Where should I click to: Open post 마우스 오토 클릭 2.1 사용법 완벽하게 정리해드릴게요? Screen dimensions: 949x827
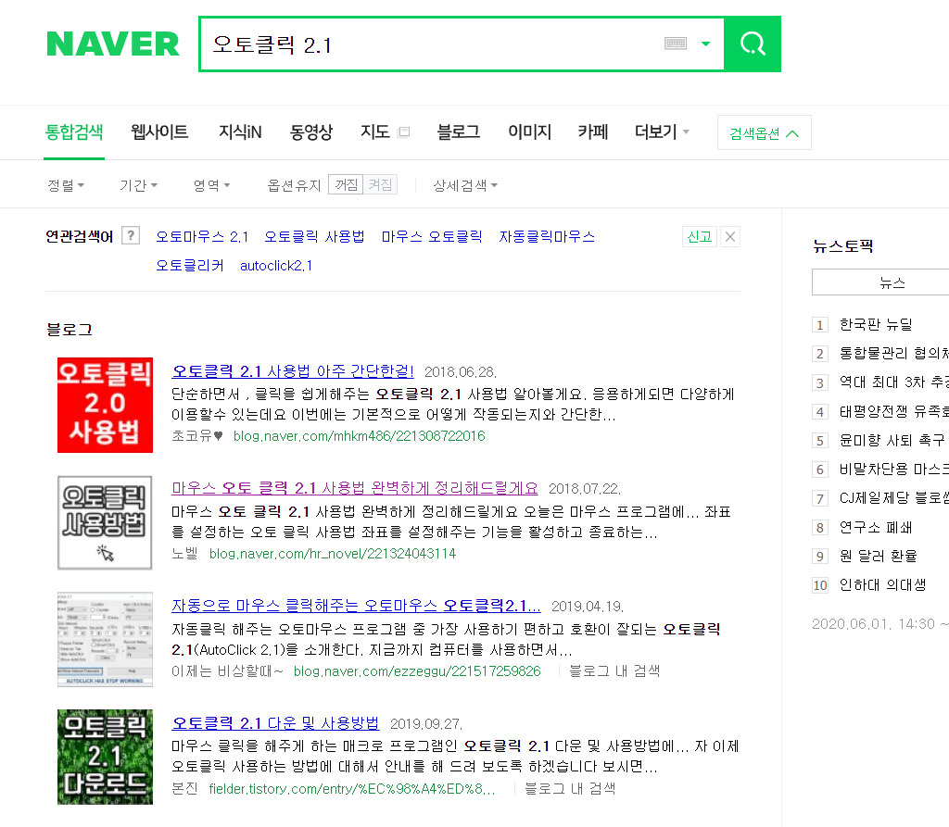(x=355, y=488)
